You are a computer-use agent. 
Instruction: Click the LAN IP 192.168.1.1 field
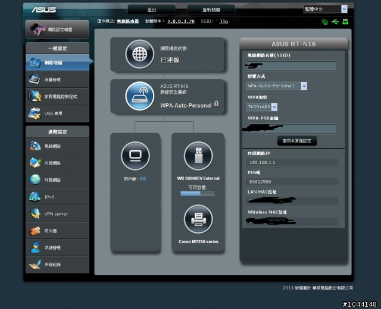point(292,162)
